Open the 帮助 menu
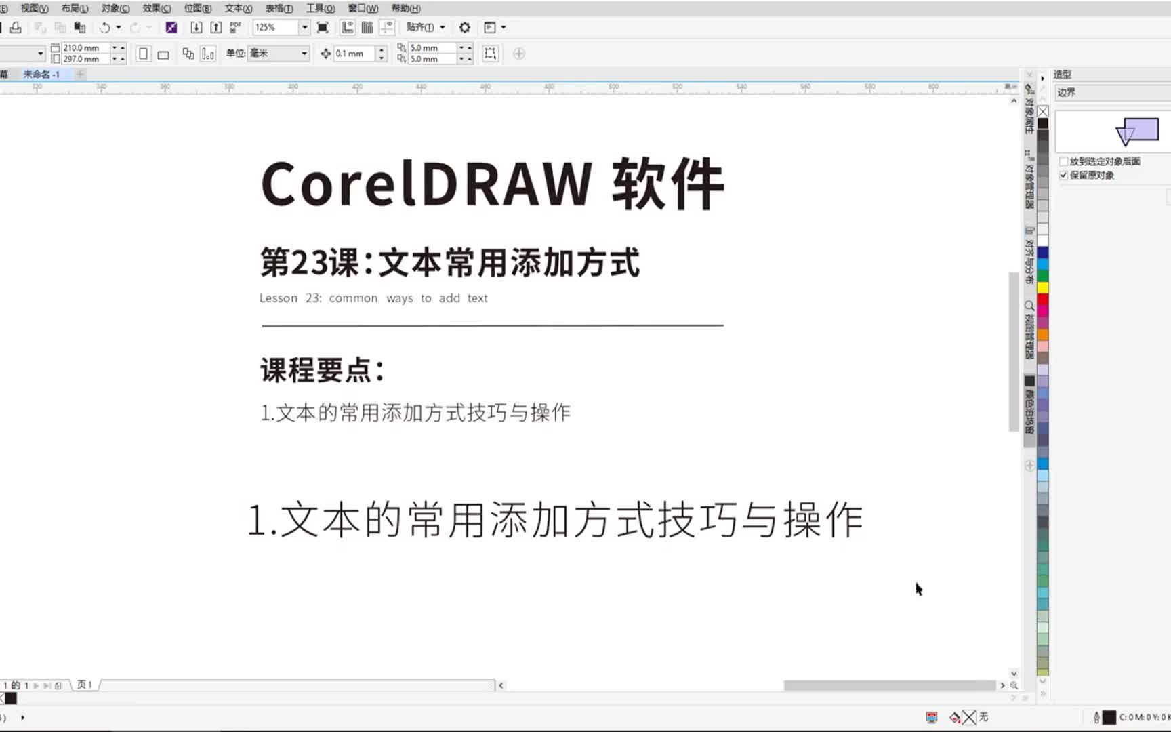The image size is (1171, 732). 406,8
